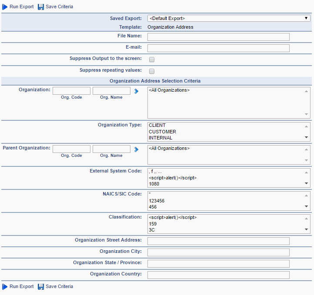Select CUSTOMER in Organization Type list
The height and width of the screenshot is (295, 314).
162,132
